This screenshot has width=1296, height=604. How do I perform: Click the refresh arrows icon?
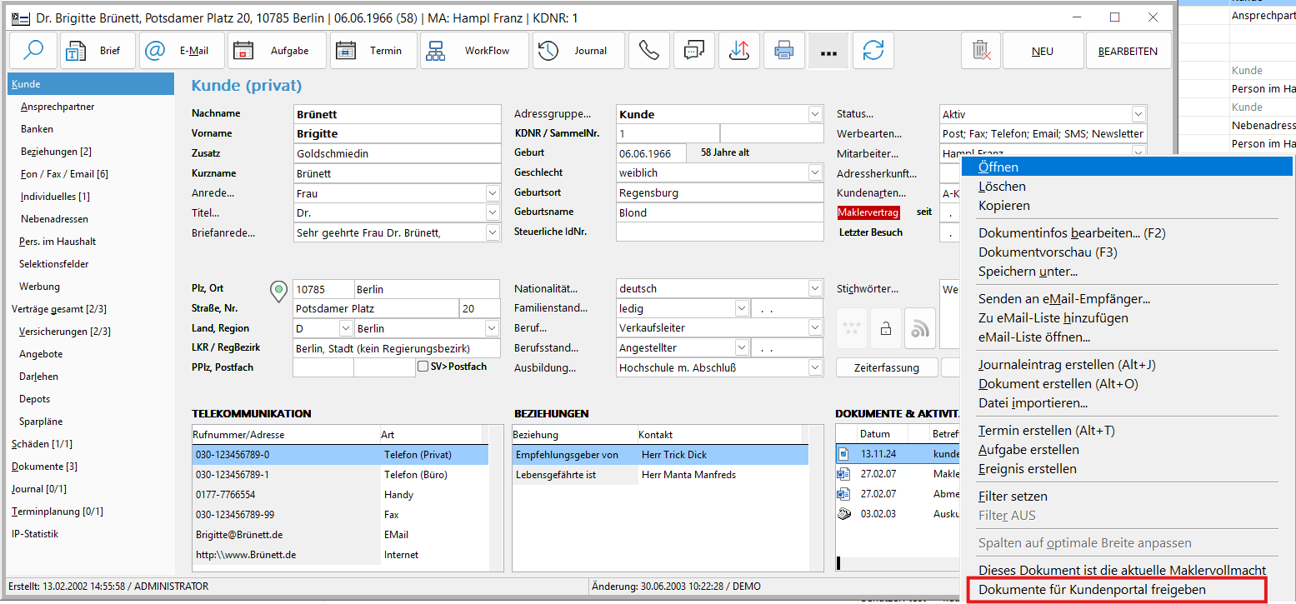[x=873, y=51]
